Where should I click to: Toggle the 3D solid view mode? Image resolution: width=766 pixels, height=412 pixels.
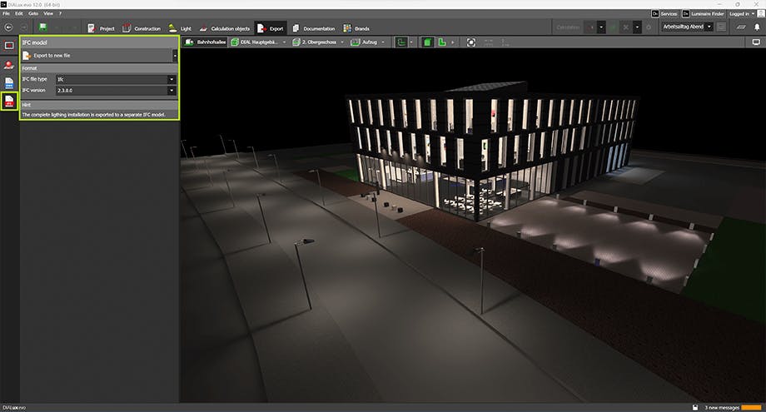pos(427,41)
